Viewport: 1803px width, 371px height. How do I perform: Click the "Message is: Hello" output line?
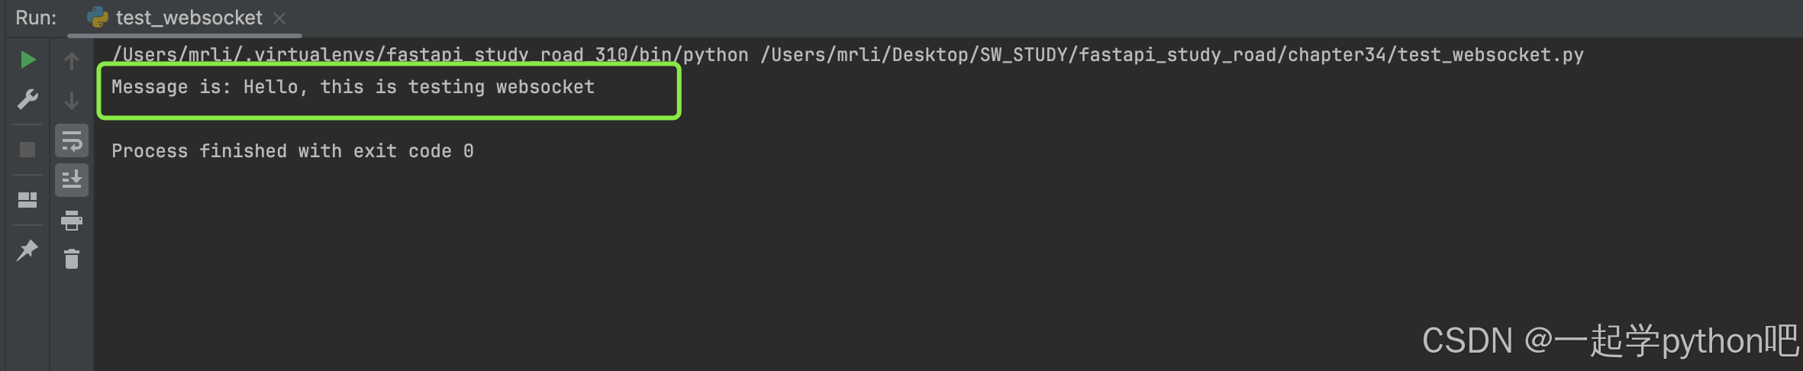pos(353,88)
